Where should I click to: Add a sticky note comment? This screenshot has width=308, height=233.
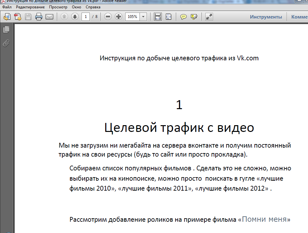pos(183,17)
